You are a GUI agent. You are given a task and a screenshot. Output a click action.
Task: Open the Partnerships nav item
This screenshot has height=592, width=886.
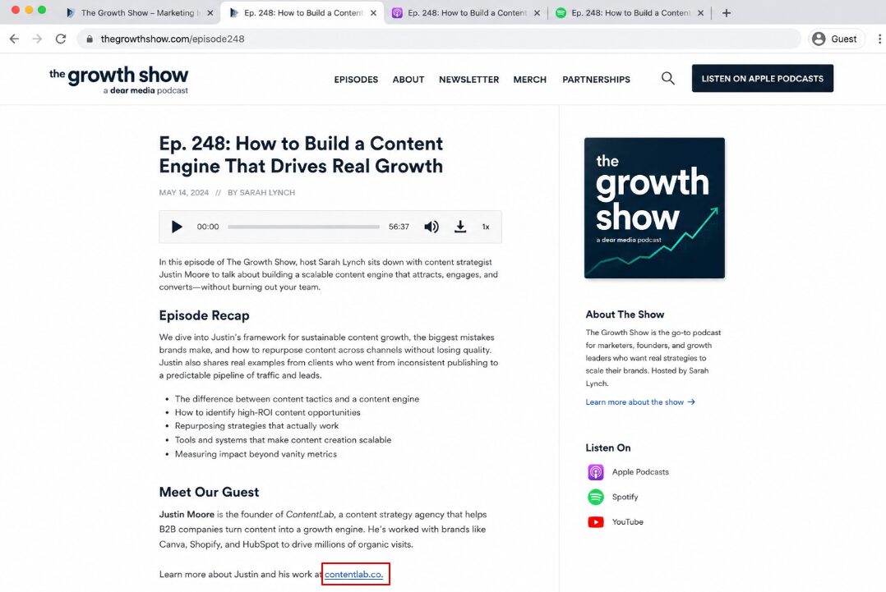[x=596, y=80]
